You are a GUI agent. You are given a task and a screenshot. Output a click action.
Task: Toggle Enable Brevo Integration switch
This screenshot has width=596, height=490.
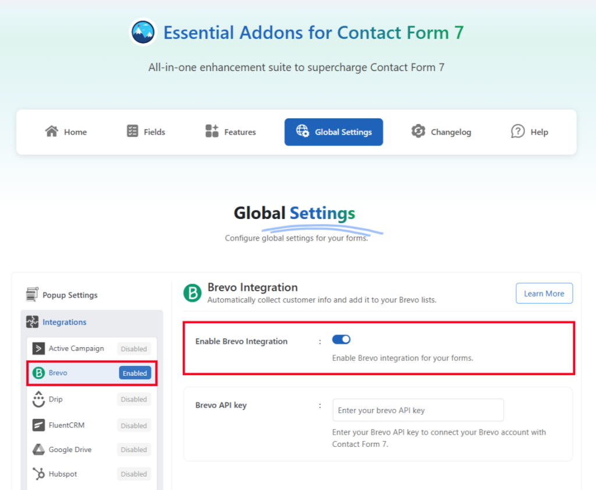click(x=341, y=339)
